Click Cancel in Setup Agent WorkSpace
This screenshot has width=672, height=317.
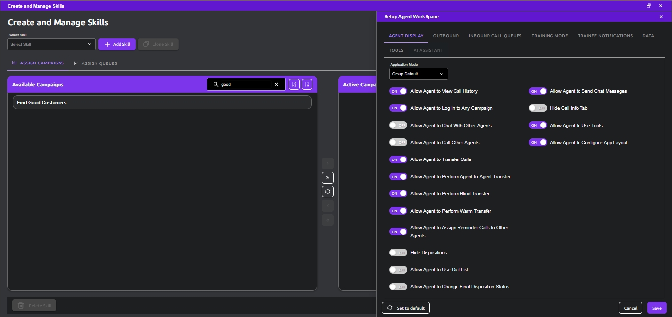631,308
